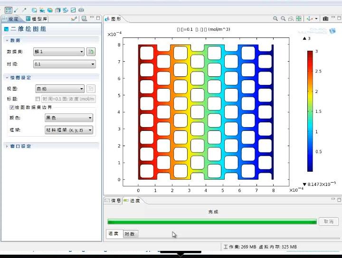Open the 颜色 dropdown showing 黑色
This screenshot has height=258, width=342.
pyautogui.click(x=69, y=118)
